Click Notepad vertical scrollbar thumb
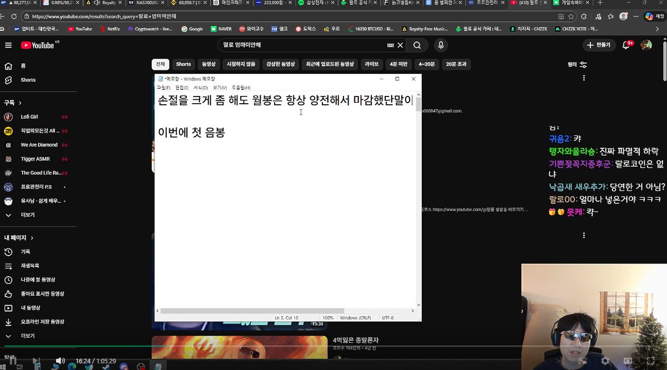 [418, 104]
